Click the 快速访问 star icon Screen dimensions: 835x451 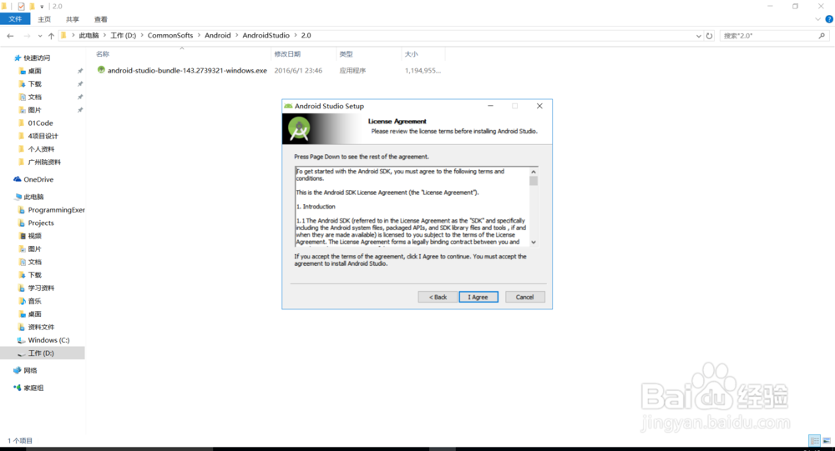tap(18, 58)
